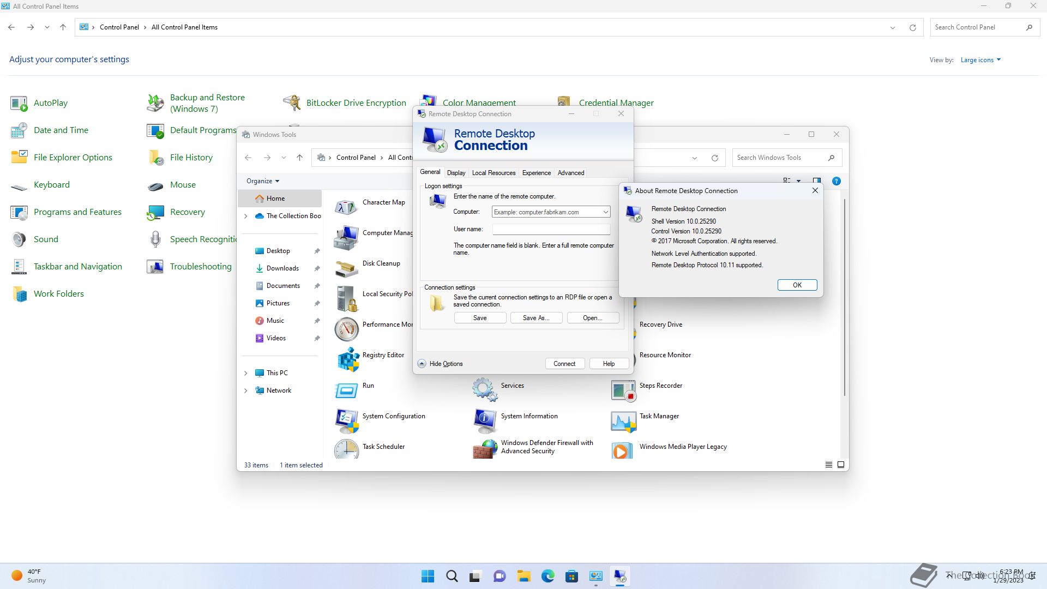Click the Save button for connection settings
Viewport: 1047px width, 589px height.
coord(480,318)
